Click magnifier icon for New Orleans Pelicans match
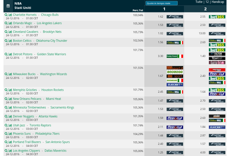This screenshot has height=156, width=230. [6, 99]
